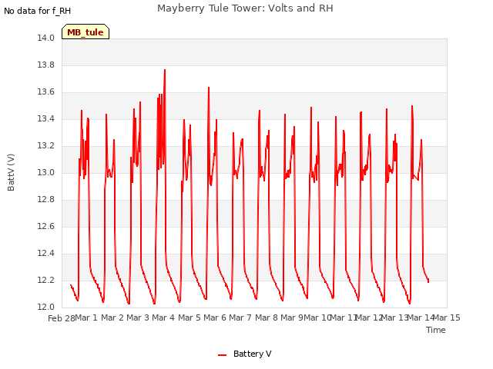Click the MB_tule label badge
This screenshot has height=369, width=493.
[x=86, y=32]
